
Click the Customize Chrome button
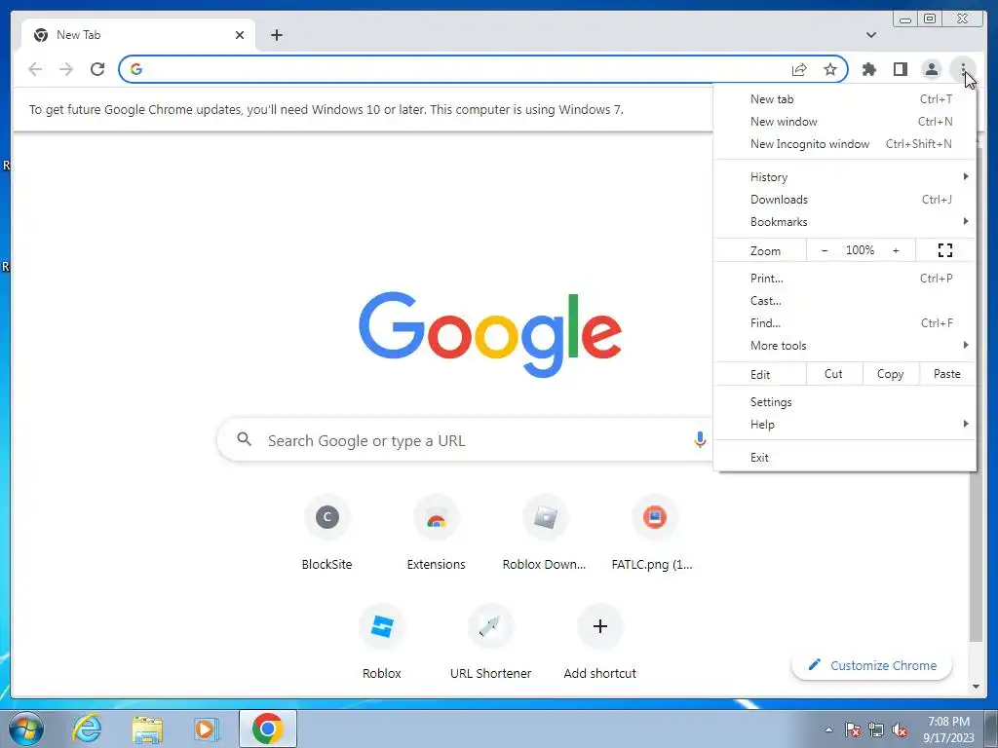pos(872,665)
